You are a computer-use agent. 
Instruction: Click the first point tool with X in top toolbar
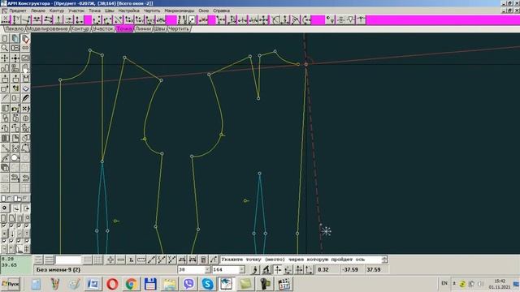[x=6, y=19]
